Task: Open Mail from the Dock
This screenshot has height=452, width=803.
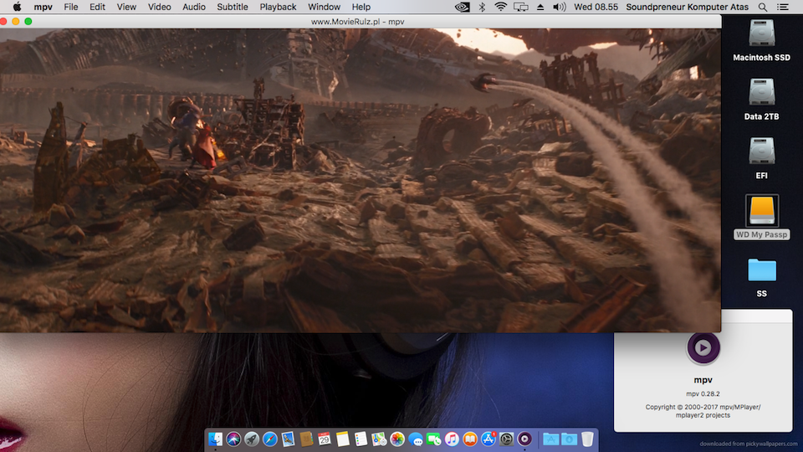Action: point(288,439)
